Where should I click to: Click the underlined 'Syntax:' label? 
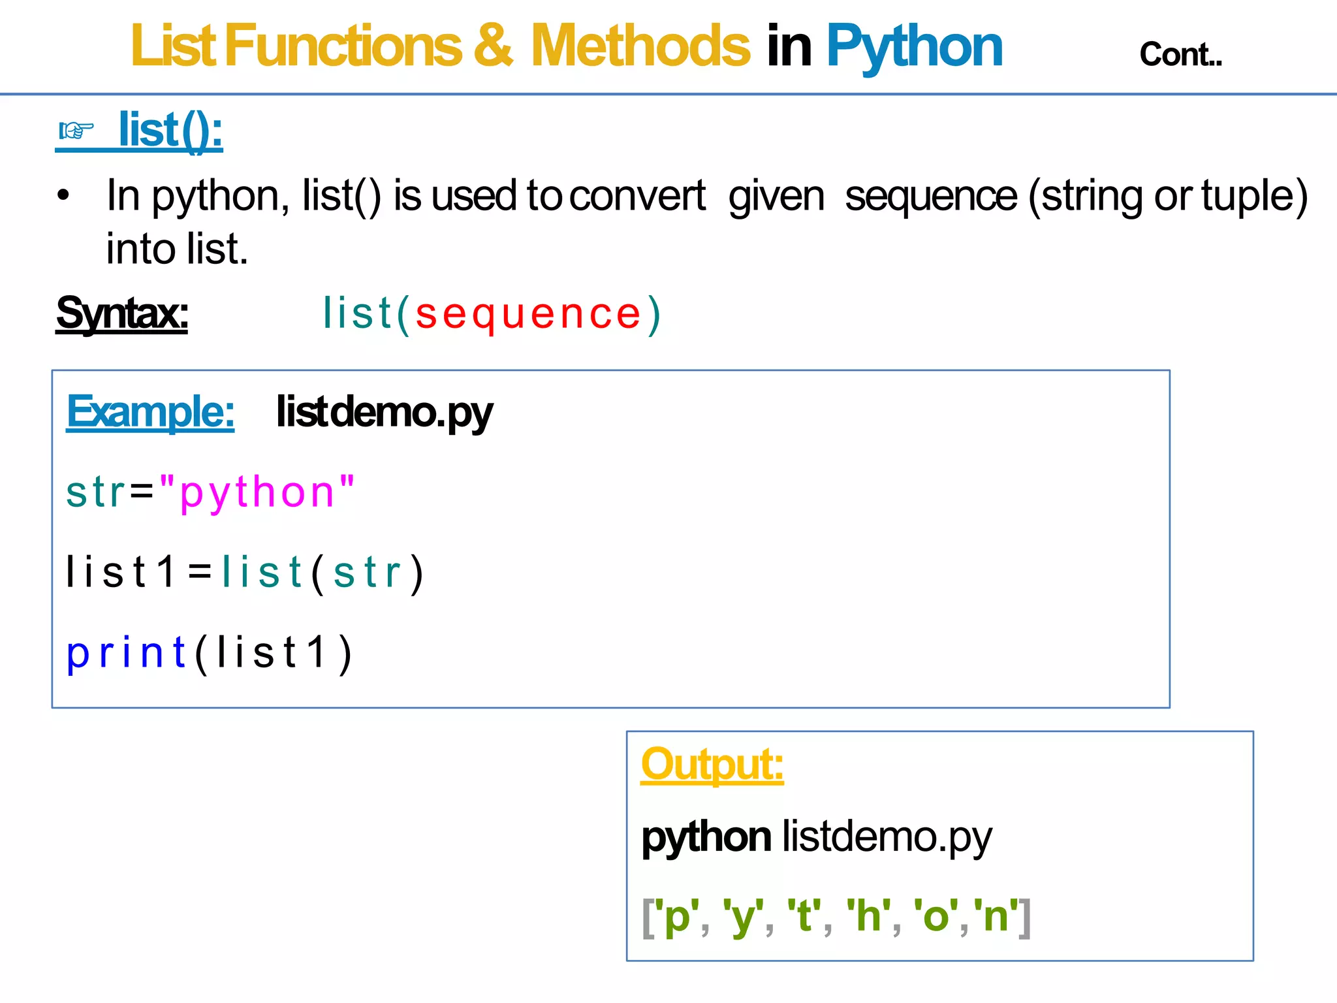[122, 314]
